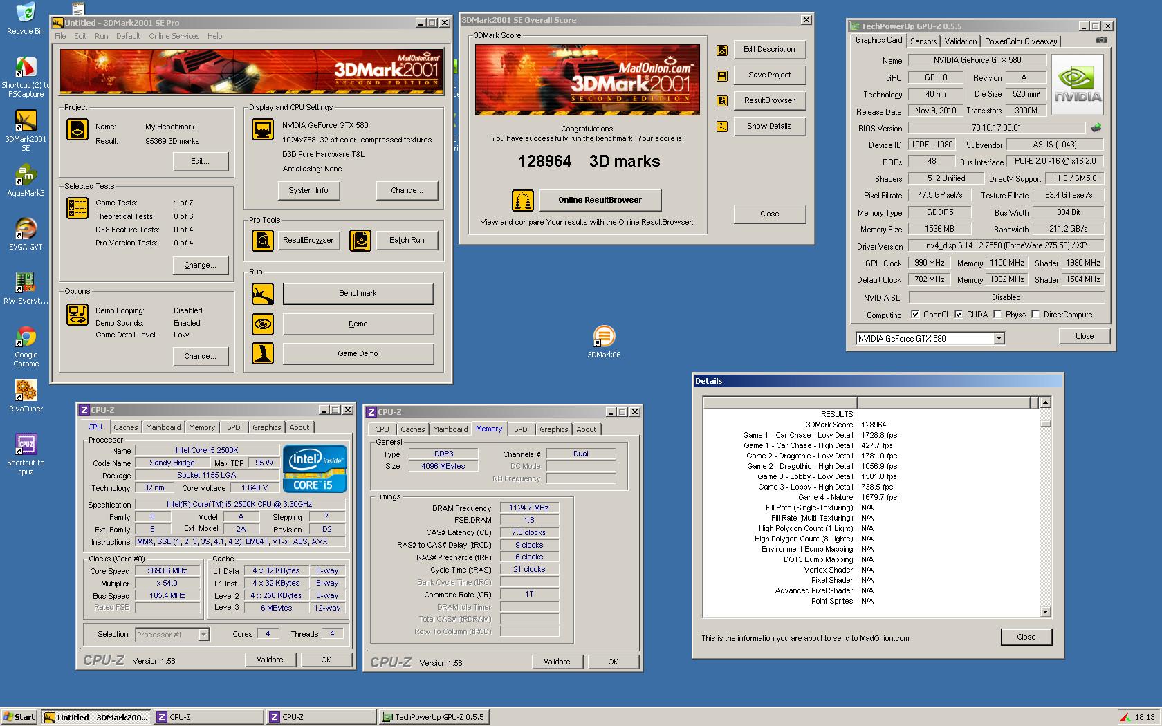Click the Batch Run button
The width and height of the screenshot is (1162, 726).
(x=407, y=241)
